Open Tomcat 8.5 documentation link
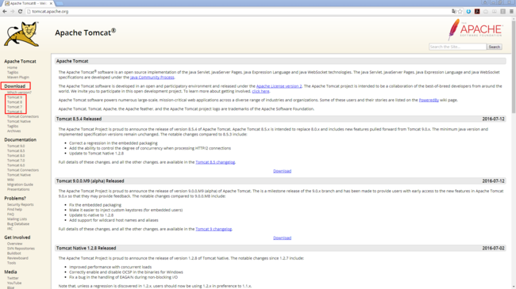 [16, 151]
